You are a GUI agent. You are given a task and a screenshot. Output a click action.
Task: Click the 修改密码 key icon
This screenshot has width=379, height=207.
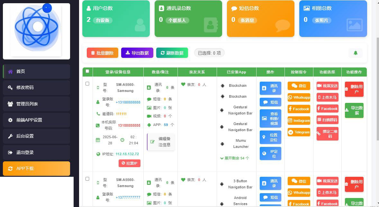click(x=10, y=87)
